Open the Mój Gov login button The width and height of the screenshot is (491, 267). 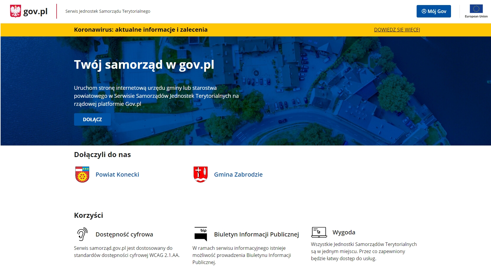point(434,11)
